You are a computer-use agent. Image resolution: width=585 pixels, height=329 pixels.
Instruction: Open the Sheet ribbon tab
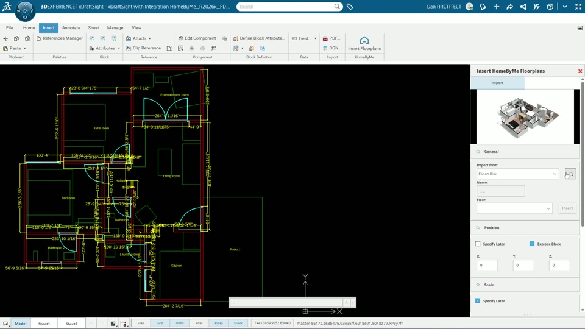(94, 27)
